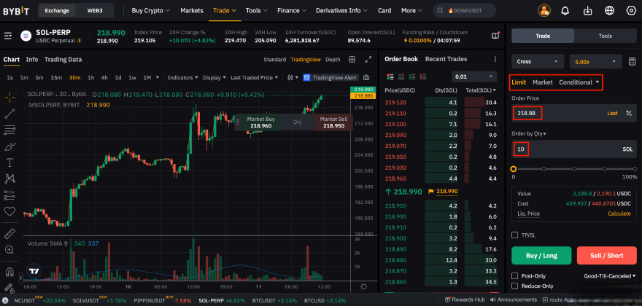642x306 pixels.
Task: Click the DOGEUSDT search box
Action: pyautogui.click(x=465, y=11)
